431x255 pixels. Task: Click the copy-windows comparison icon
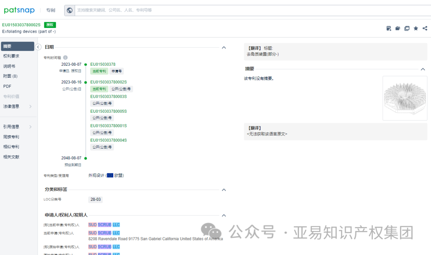[x=407, y=28]
